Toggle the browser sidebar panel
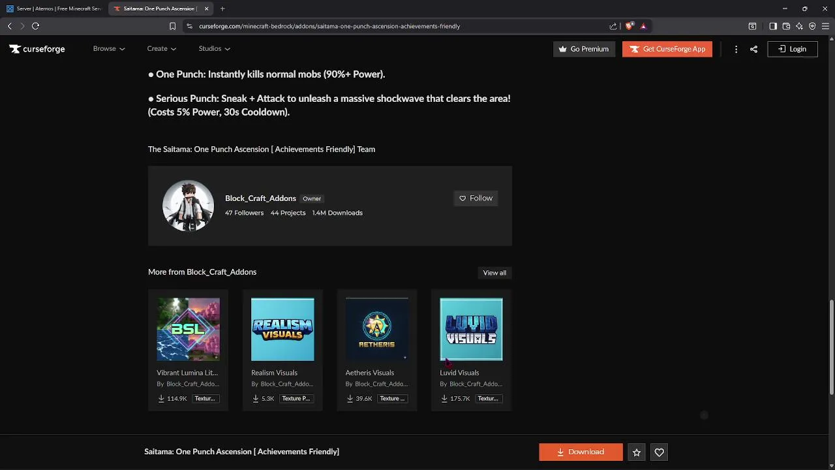 (773, 26)
